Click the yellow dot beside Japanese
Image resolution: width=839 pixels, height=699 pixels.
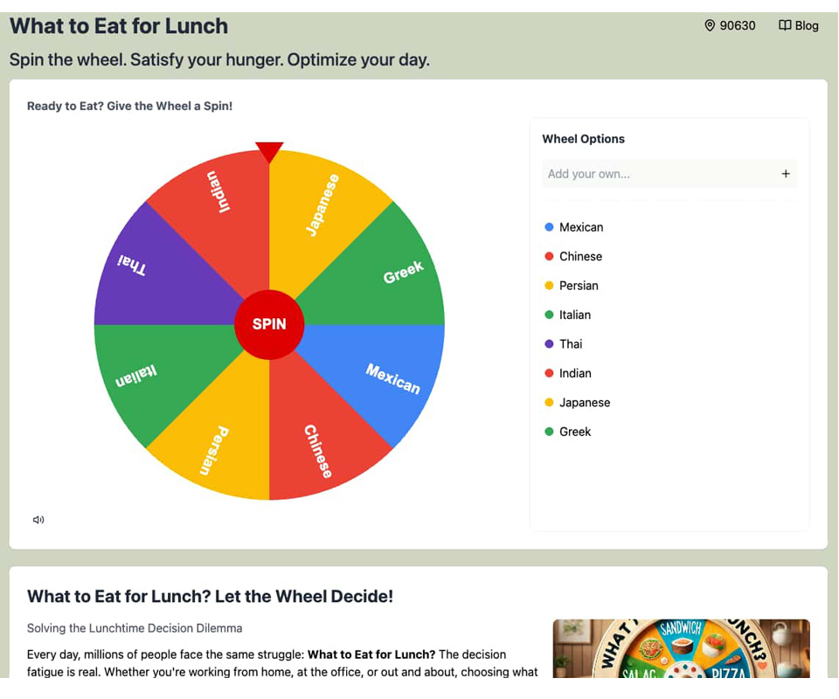click(x=550, y=402)
